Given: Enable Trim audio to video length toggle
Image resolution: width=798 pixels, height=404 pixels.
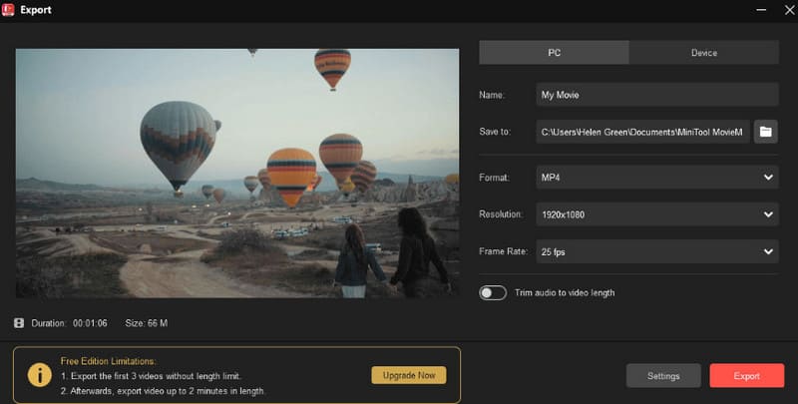Looking at the screenshot, I should click(x=493, y=293).
